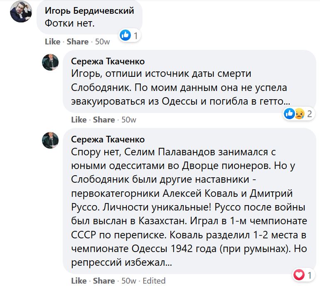This screenshot has height=289, width=320.
Task: Click 50w timestamp on Игорь's comment
Action: pos(102,42)
